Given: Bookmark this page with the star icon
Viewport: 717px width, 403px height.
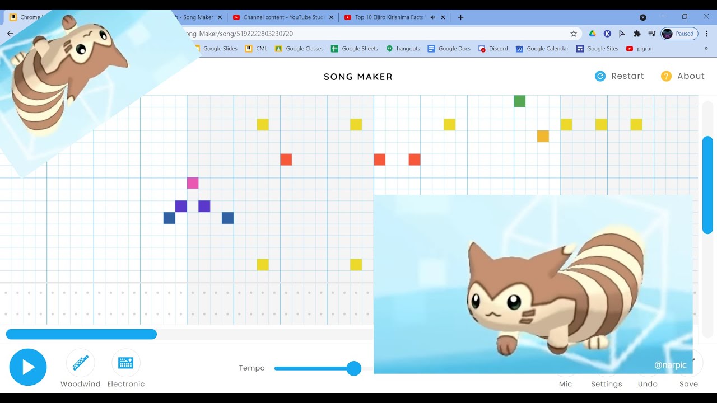Looking at the screenshot, I should (x=574, y=34).
